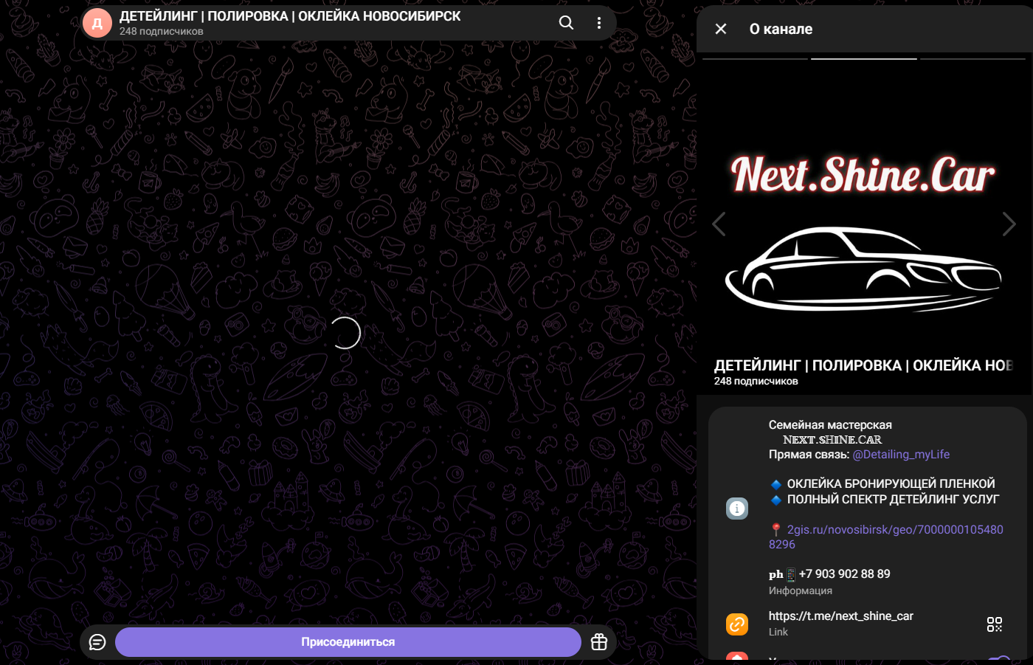Click the info icon beside the description
This screenshot has width=1033, height=665.
point(737,509)
